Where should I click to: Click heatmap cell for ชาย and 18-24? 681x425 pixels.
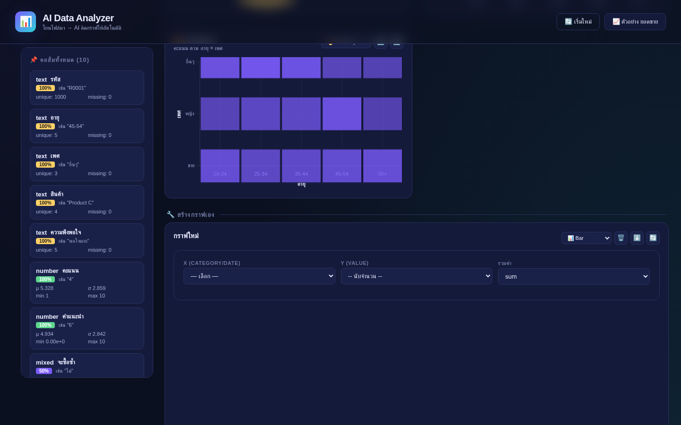click(220, 166)
